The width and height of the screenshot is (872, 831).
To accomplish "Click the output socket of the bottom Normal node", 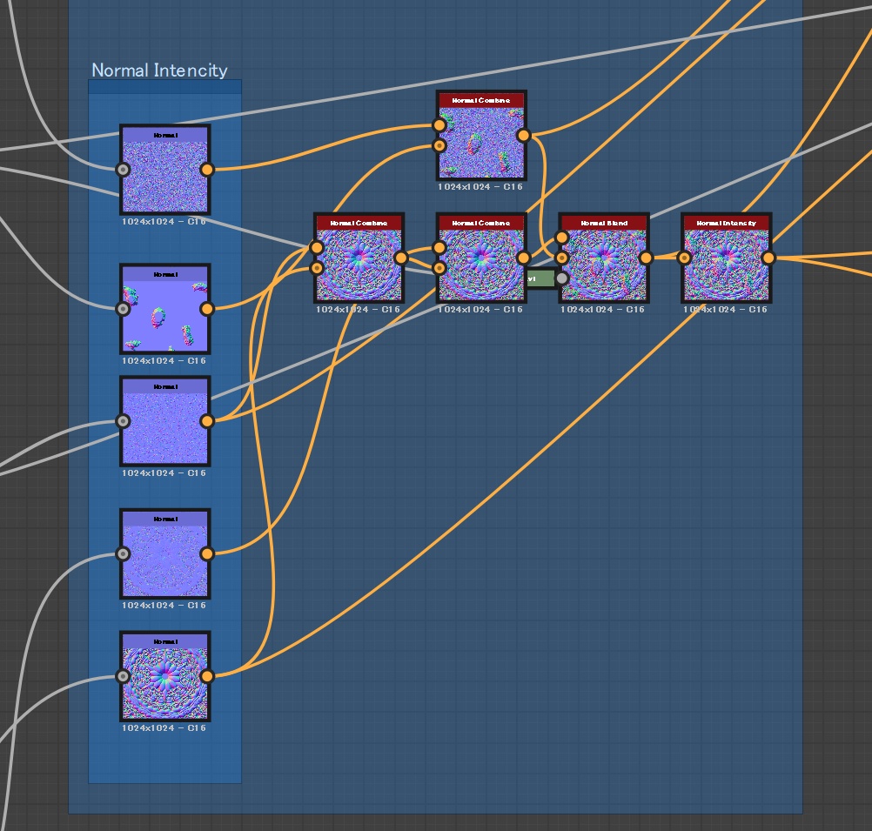I will [207, 674].
